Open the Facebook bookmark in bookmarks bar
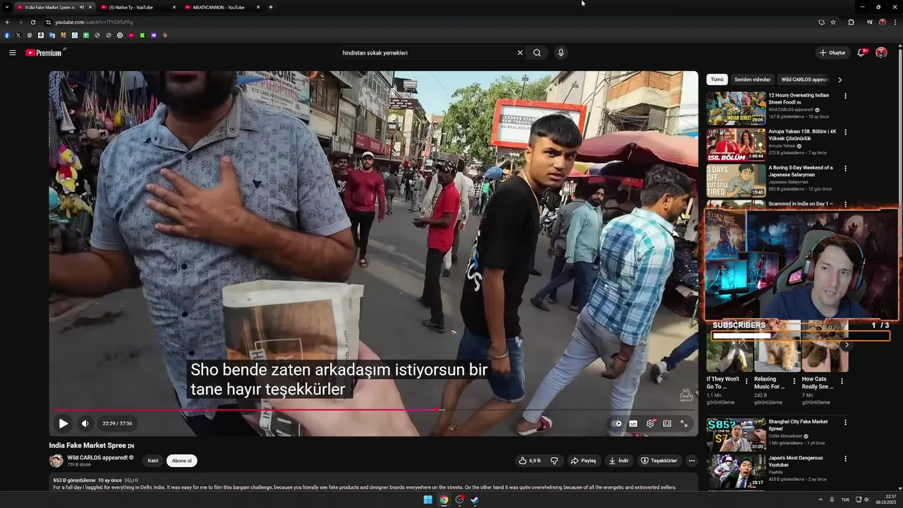903x508 pixels. [x=7, y=35]
